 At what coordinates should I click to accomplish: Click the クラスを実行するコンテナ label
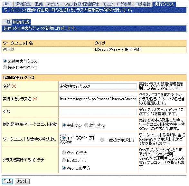pyautogui.click(x=24, y=160)
